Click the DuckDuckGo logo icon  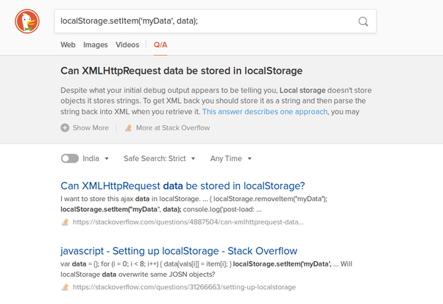(x=28, y=23)
